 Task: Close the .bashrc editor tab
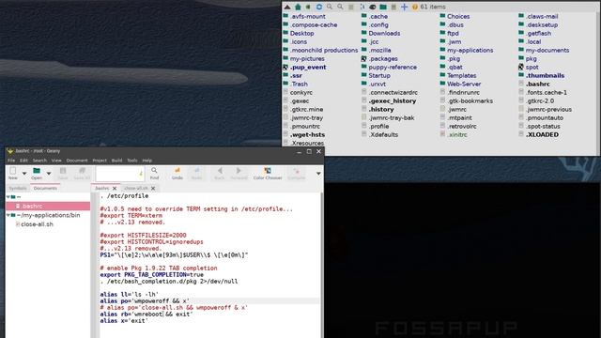[x=115, y=188]
